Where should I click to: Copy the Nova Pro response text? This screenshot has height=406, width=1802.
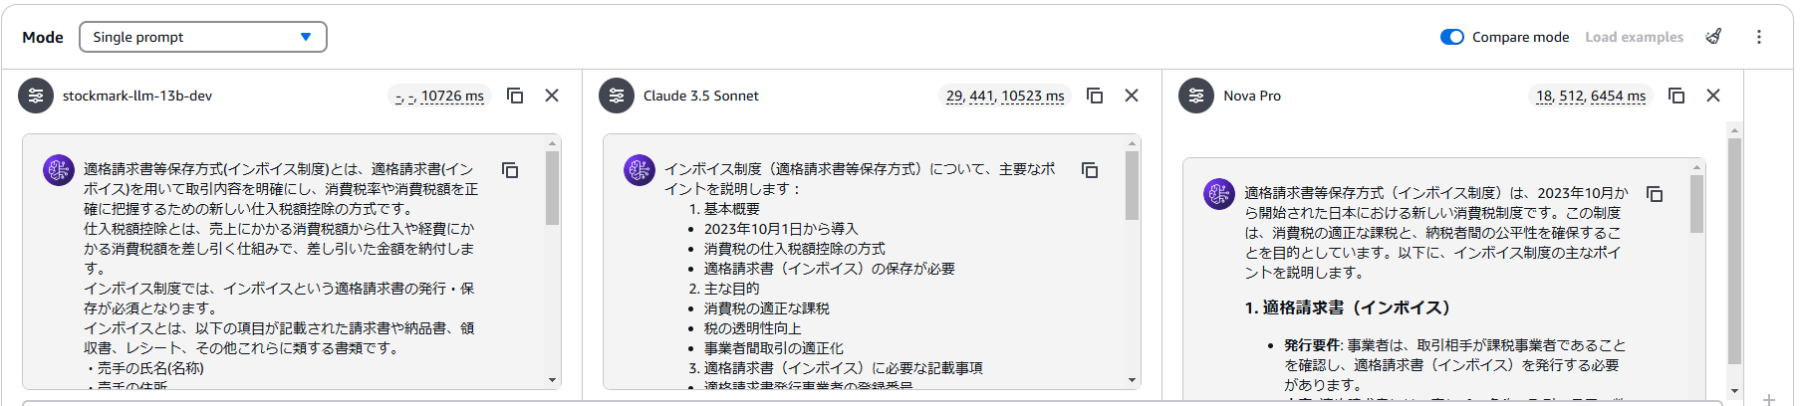click(x=1655, y=194)
